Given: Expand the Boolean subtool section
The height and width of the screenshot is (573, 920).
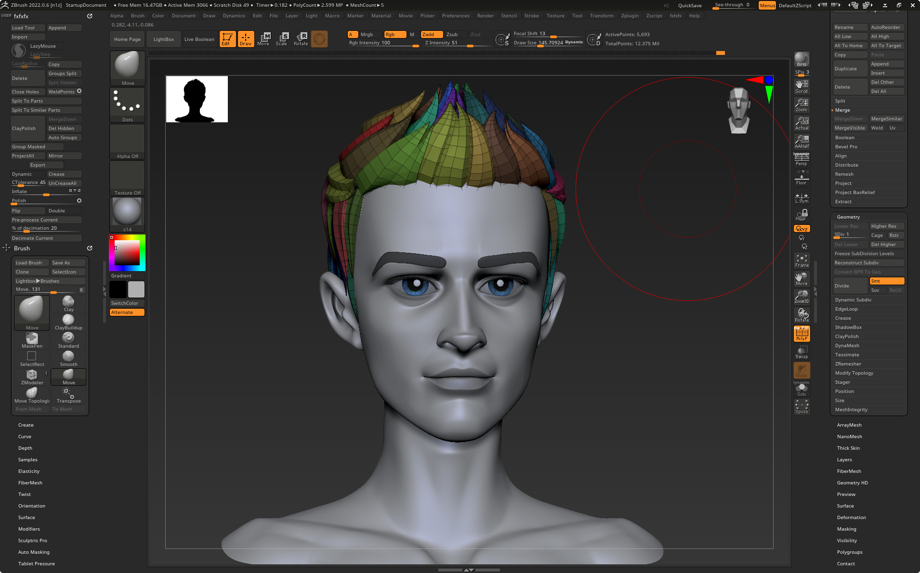Looking at the screenshot, I should 844,138.
